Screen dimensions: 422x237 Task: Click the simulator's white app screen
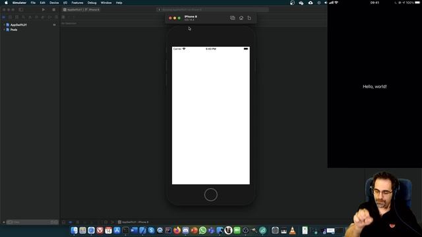pyautogui.click(x=211, y=116)
